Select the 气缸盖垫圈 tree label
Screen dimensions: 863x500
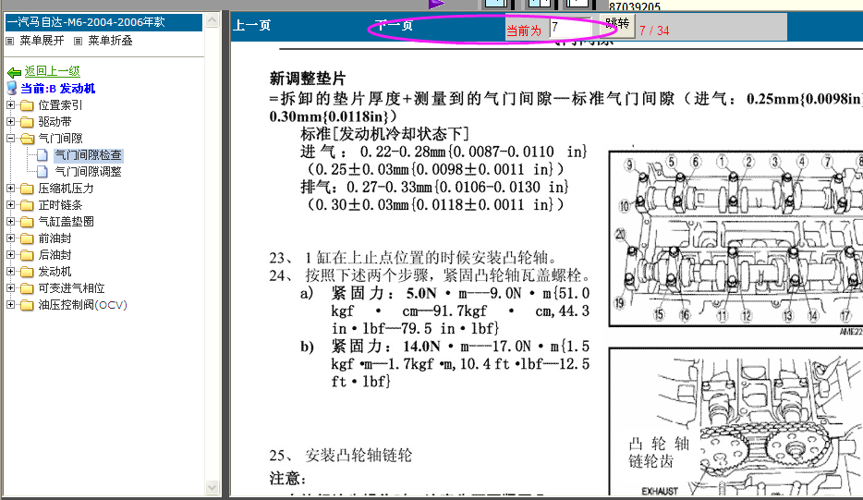pos(66,222)
